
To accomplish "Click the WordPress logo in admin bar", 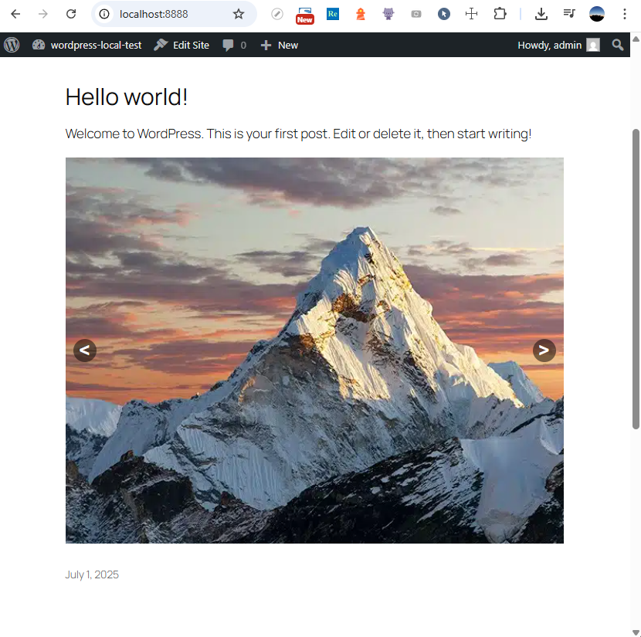I will click(12, 45).
